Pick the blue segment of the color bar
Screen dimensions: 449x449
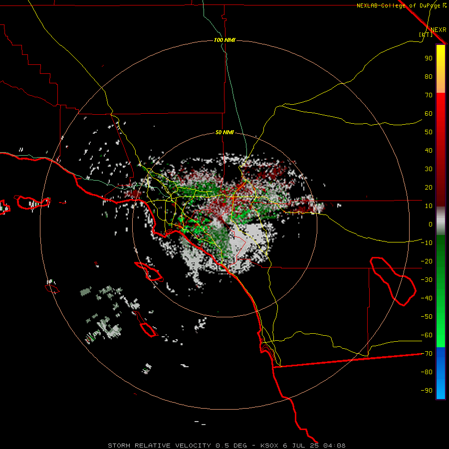(x=441, y=373)
